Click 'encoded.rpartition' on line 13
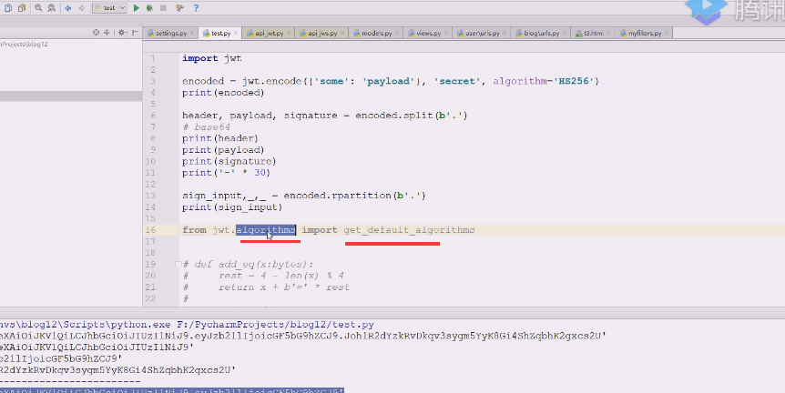785x393 pixels. (337, 196)
